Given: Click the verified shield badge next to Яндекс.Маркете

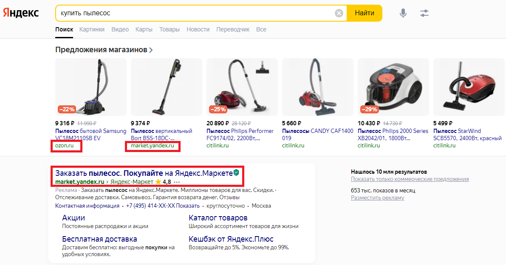Looking at the screenshot, I should [x=236, y=173].
